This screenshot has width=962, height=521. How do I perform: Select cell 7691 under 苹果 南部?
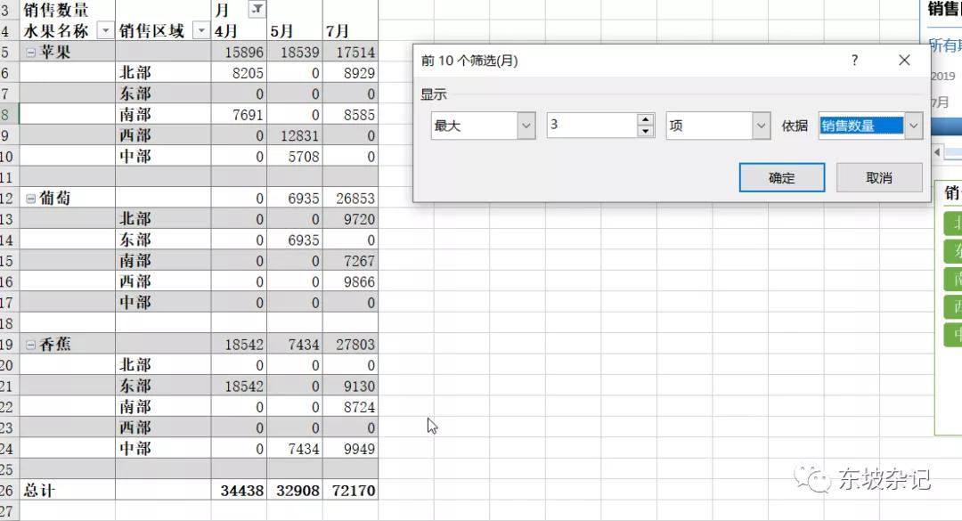coord(239,115)
